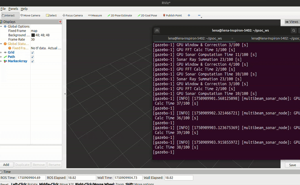Click the MarkerArray display icon
300x185 pixels.
5,61
